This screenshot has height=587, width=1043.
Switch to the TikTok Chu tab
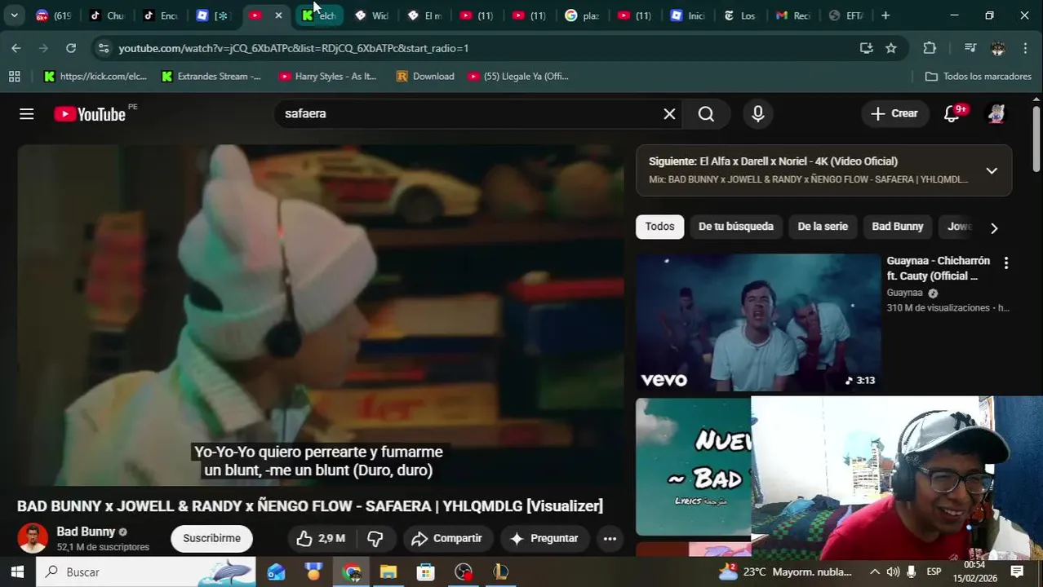tap(106, 15)
